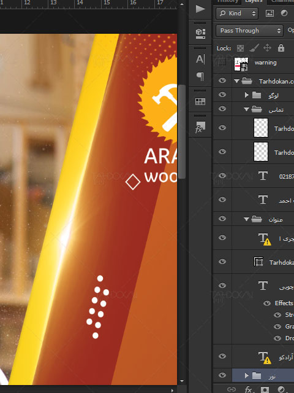Select the warning layer name

[x=265, y=63]
